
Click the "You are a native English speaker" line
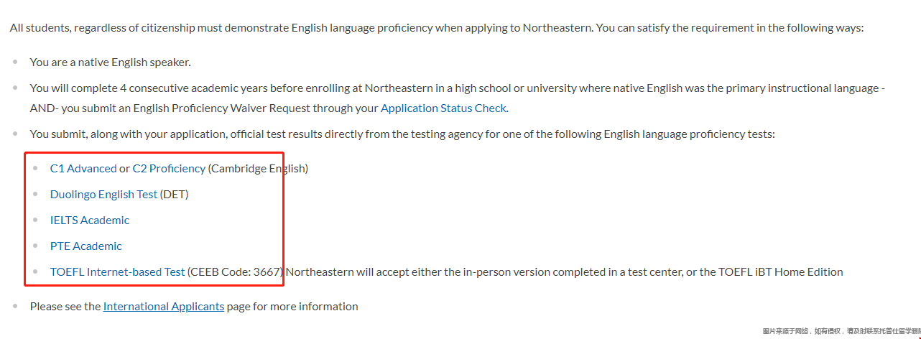pyautogui.click(x=110, y=62)
